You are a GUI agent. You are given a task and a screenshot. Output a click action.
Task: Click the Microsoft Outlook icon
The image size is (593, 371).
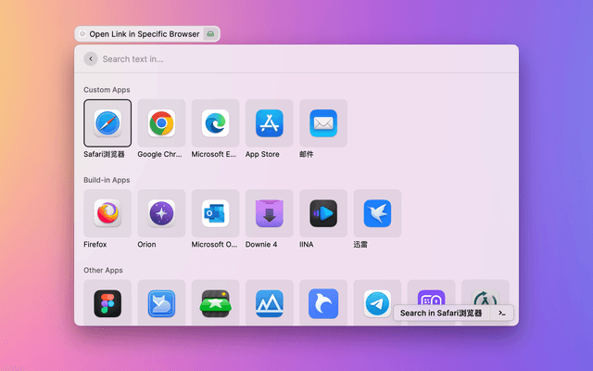click(x=215, y=213)
